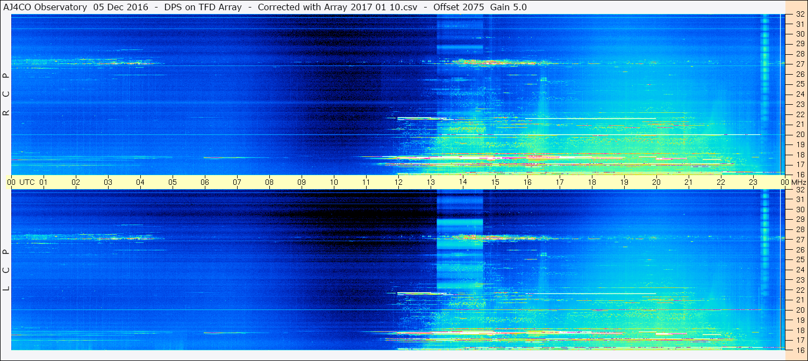Click 'Corrected with Array 2017 01 10.csv' text

point(338,7)
